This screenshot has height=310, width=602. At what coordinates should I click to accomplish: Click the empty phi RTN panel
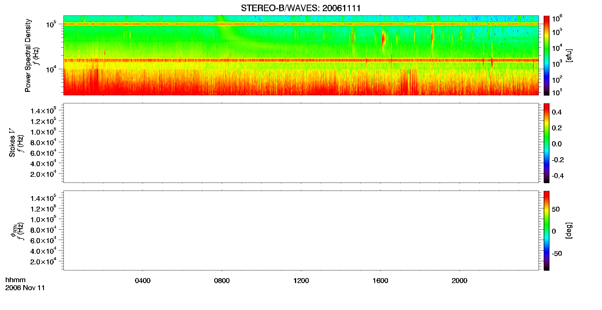301,230
